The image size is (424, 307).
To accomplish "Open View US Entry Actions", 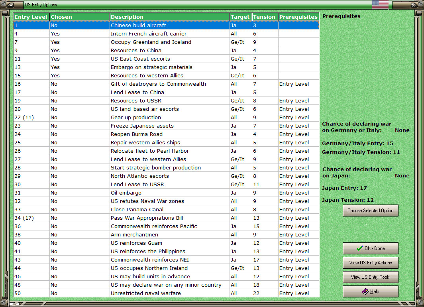I will [371, 263].
